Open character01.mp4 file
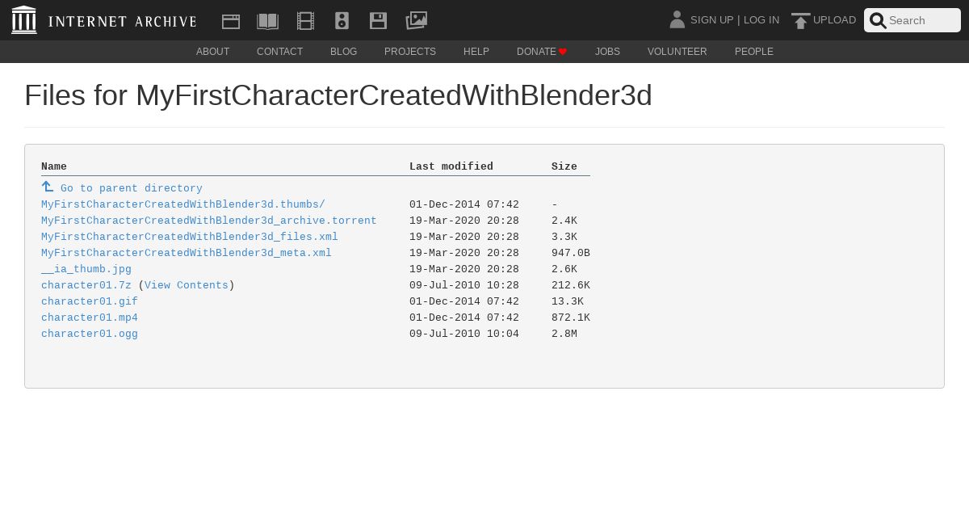This screenshot has width=969, height=509. [90, 318]
